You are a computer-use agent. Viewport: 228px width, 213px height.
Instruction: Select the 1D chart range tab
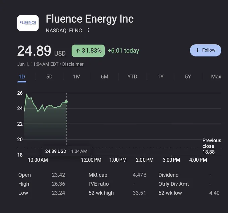coord(22,77)
